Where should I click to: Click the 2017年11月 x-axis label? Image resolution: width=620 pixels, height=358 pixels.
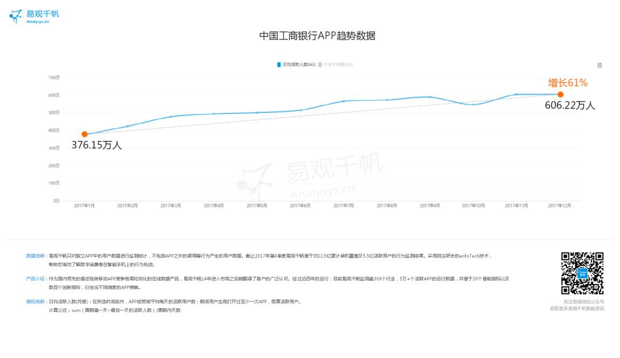(517, 206)
